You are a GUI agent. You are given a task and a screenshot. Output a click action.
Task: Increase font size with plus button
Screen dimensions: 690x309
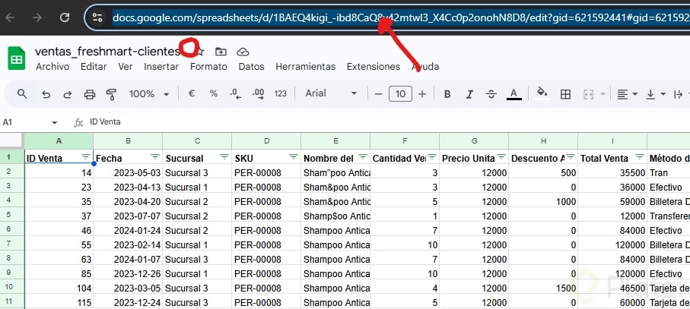422,94
